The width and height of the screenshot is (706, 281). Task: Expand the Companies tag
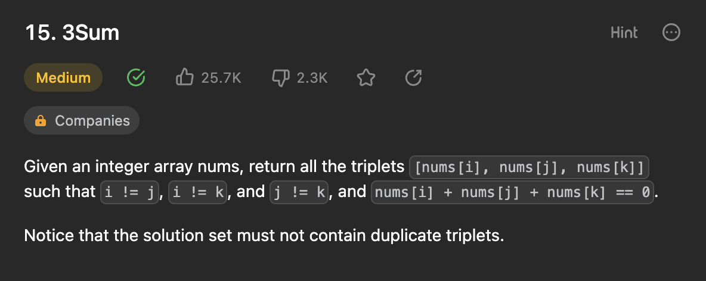[x=82, y=120]
